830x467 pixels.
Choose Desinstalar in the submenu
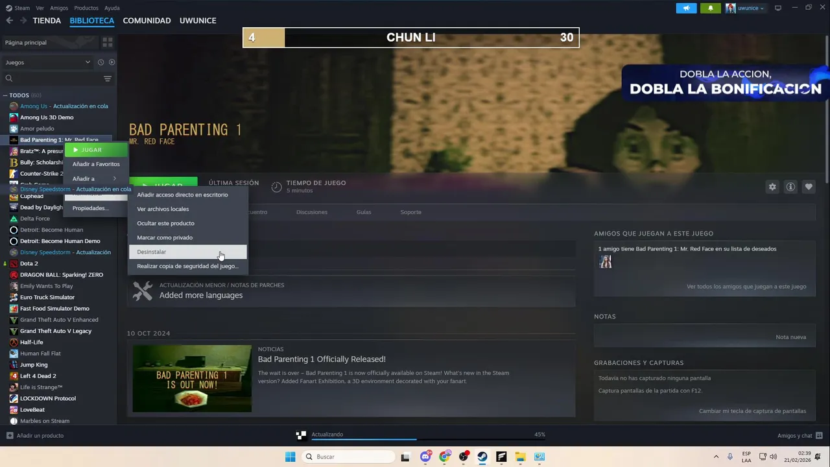187,252
